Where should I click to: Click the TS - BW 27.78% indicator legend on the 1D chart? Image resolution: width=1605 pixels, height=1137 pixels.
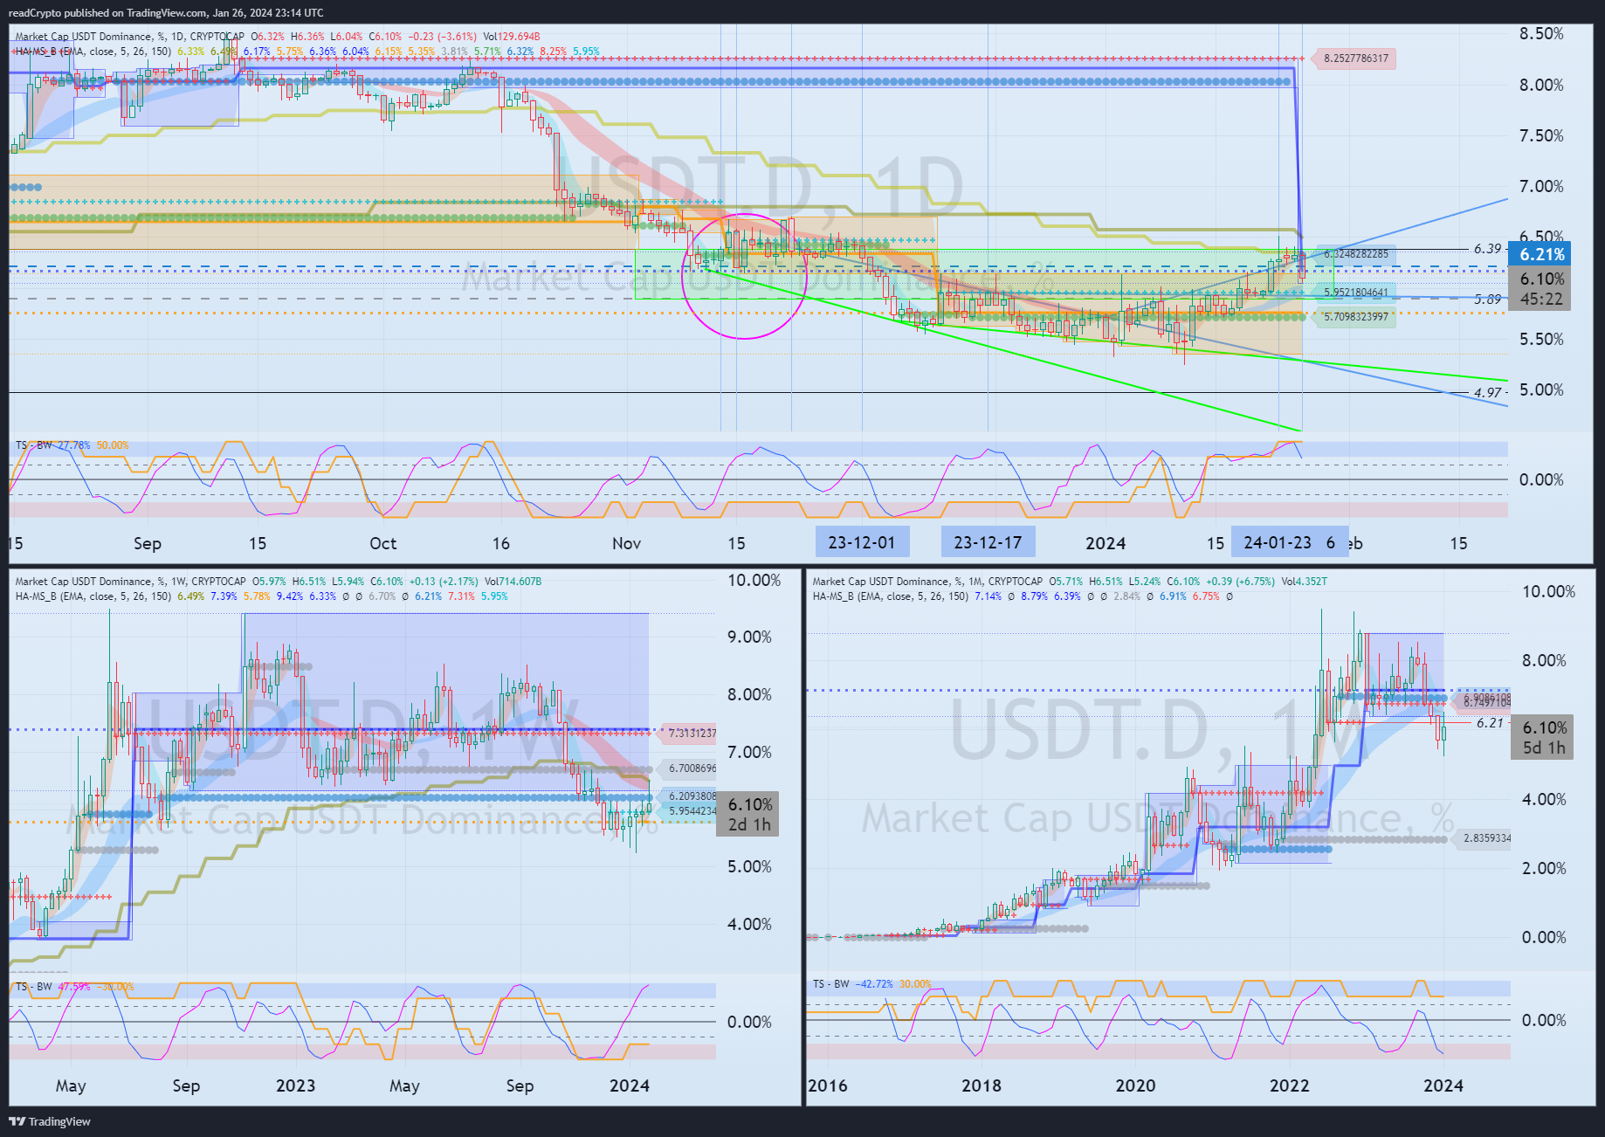(x=72, y=445)
